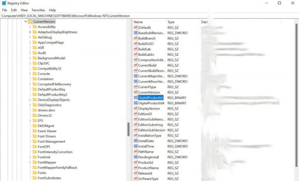Collapse the CurrentVersion key
Image resolution: width=299 pixels, height=181 pixels.
(26, 21)
